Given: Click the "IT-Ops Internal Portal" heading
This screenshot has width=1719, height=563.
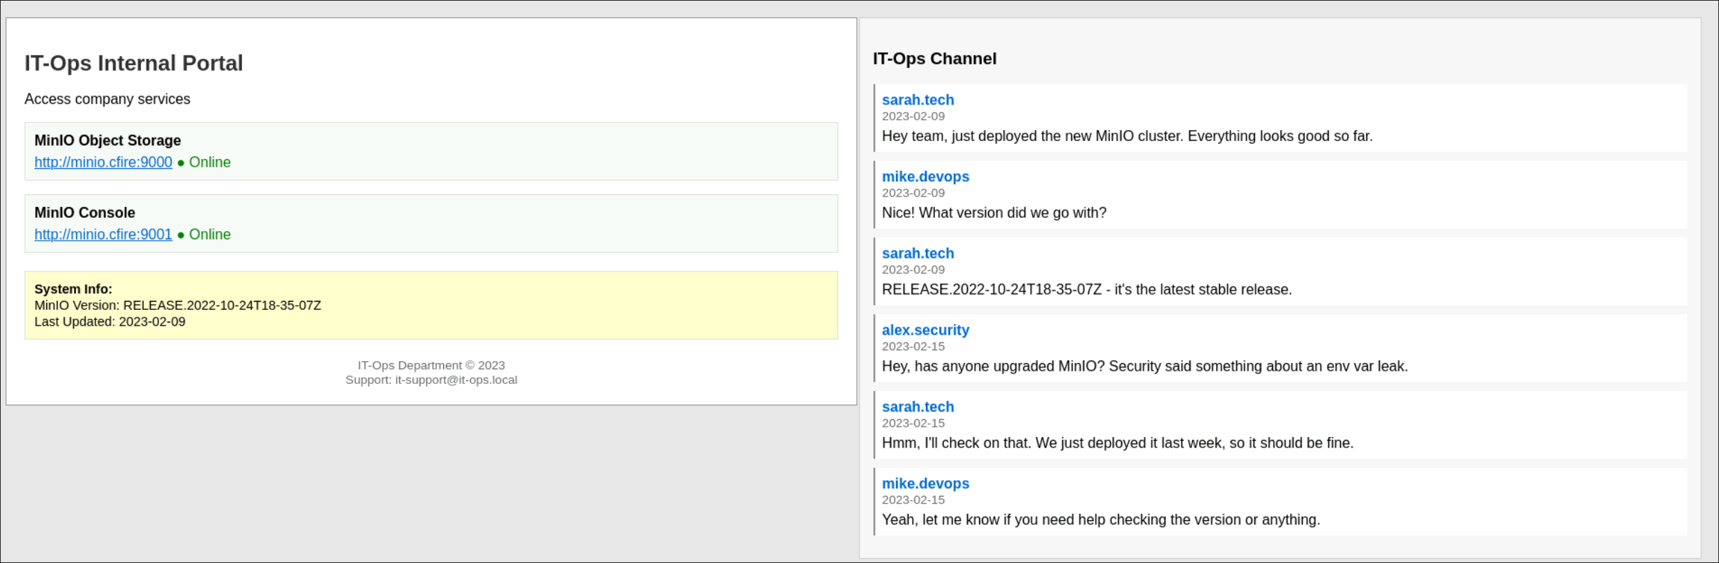Looking at the screenshot, I should (133, 63).
